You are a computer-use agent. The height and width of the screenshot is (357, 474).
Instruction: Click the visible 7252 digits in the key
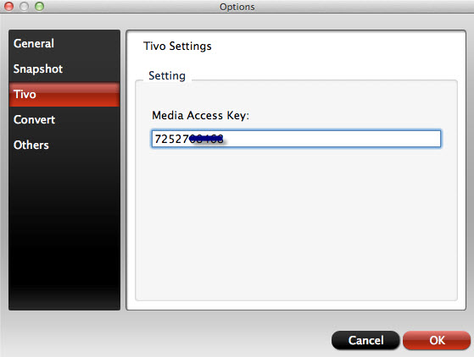click(x=171, y=140)
